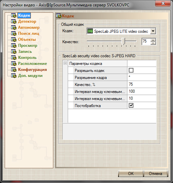Screen dimensions: 173x183
Task: Click the icon next to Объекты
Action: [14, 39]
